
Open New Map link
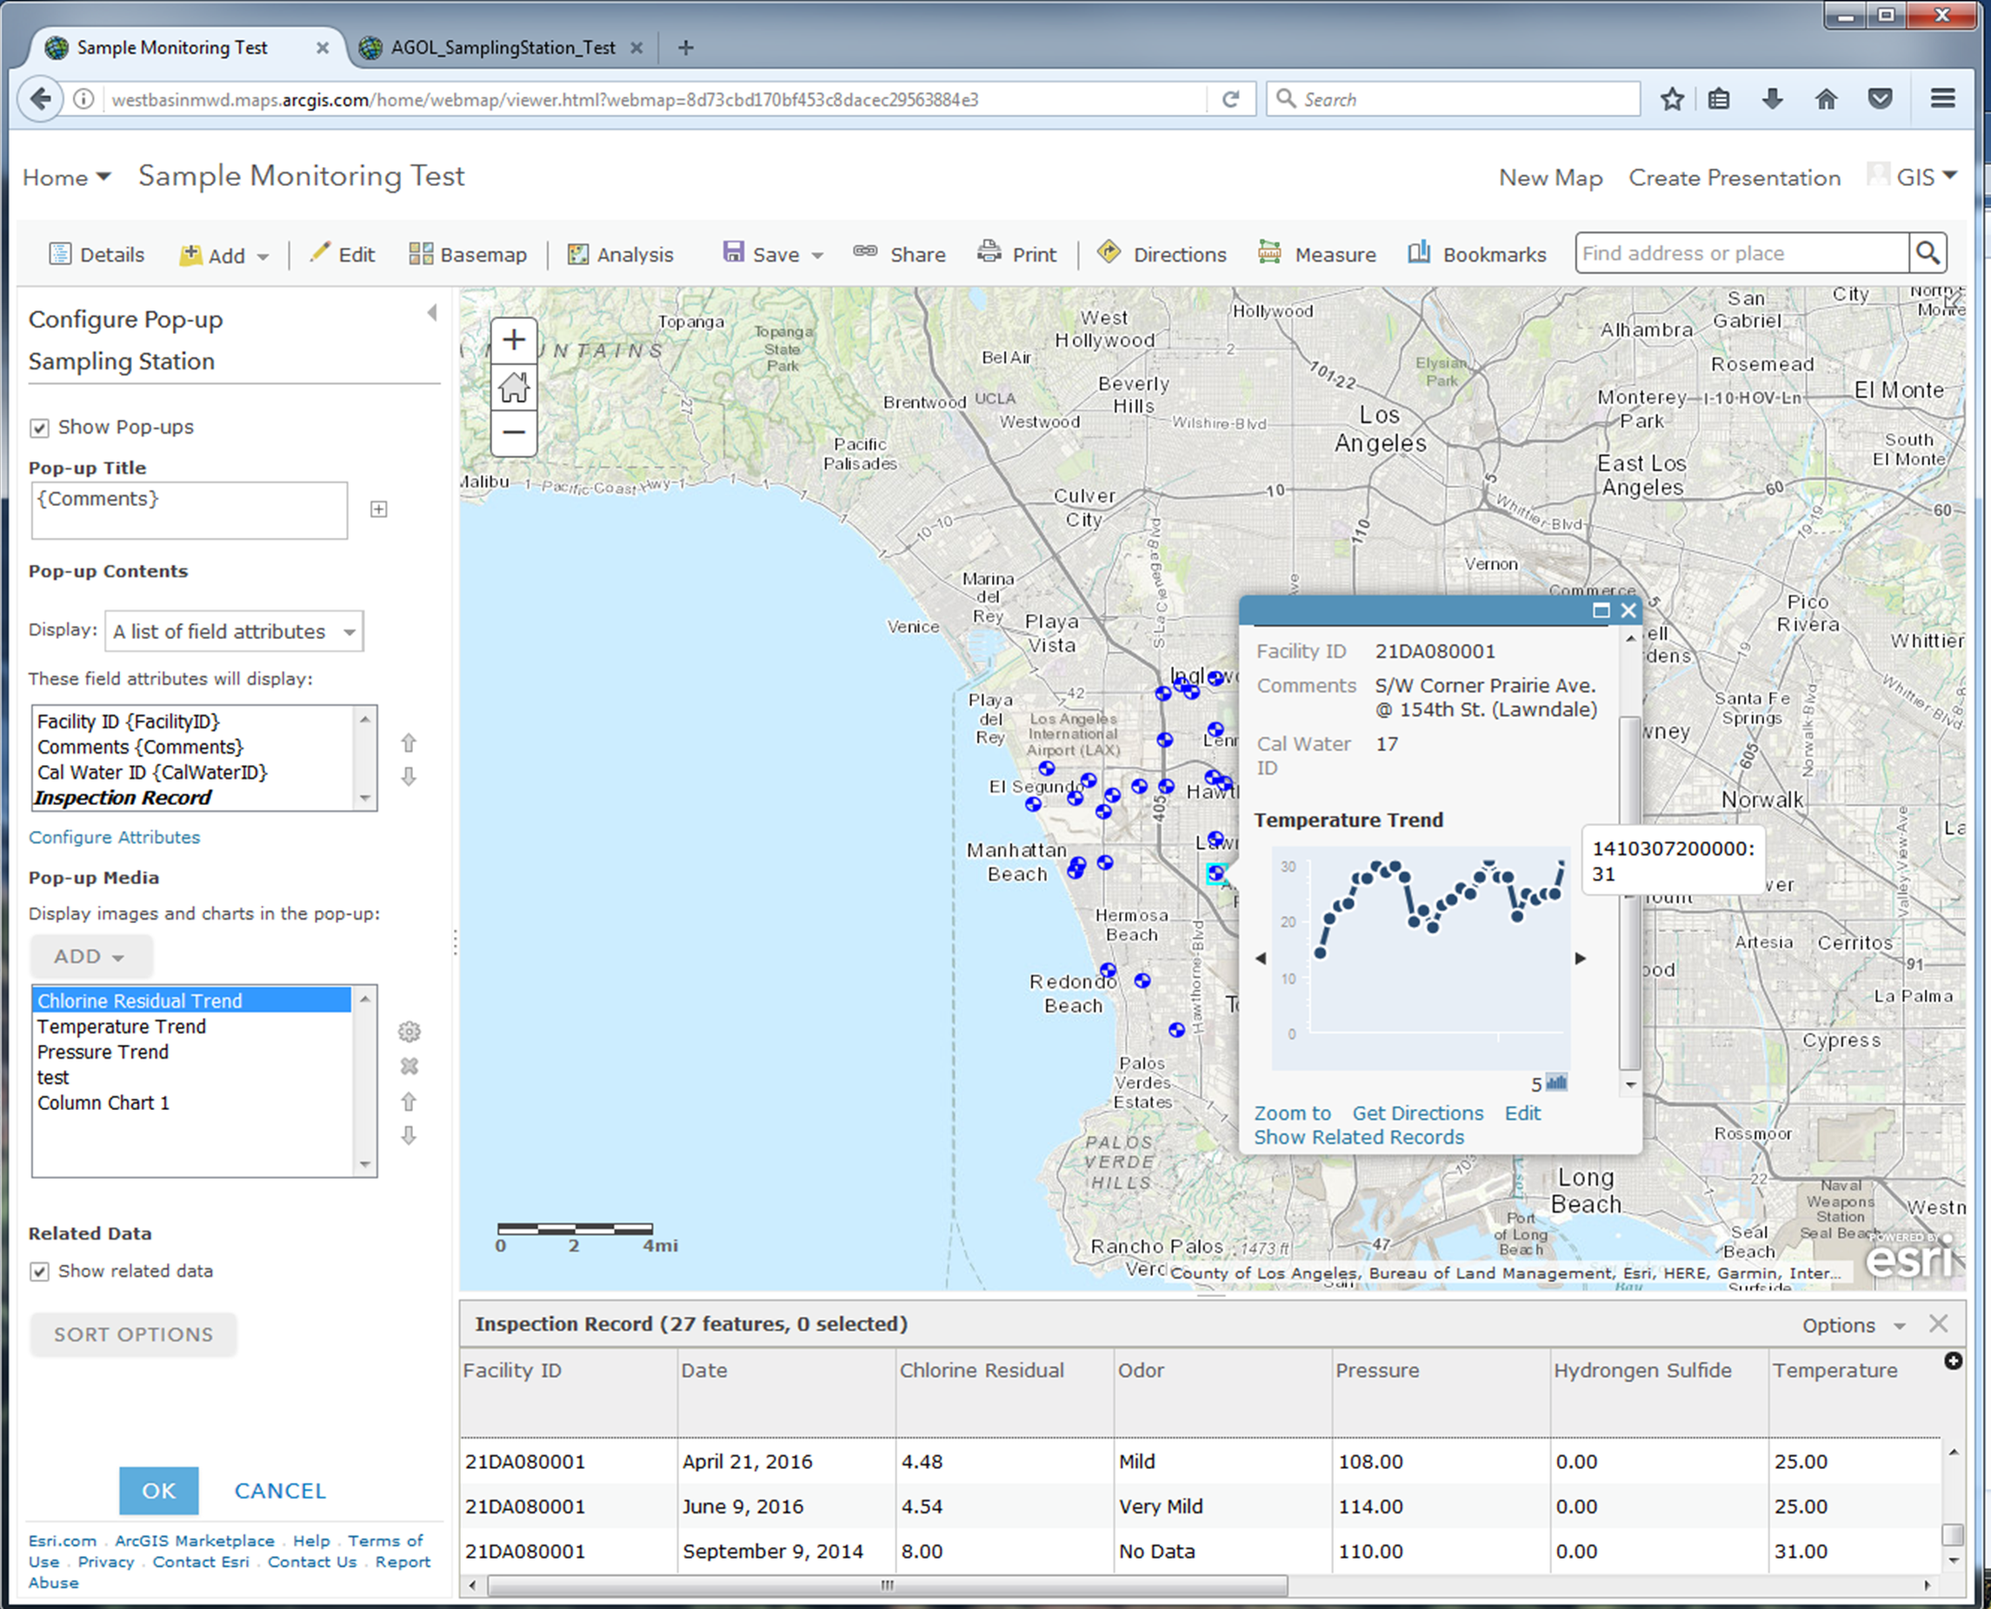[1551, 177]
